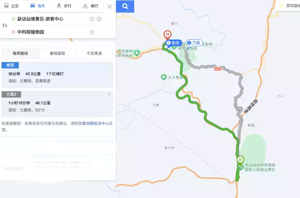300x198 pixels.
Task: Swap start and destination with arrows icon
Action: tap(5, 25)
